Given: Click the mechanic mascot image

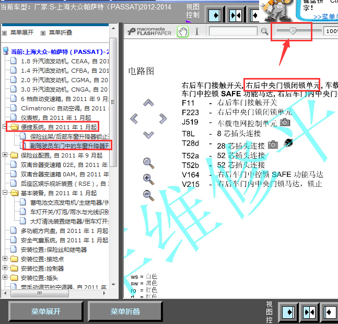Looking at the screenshot, I should 277,10.
